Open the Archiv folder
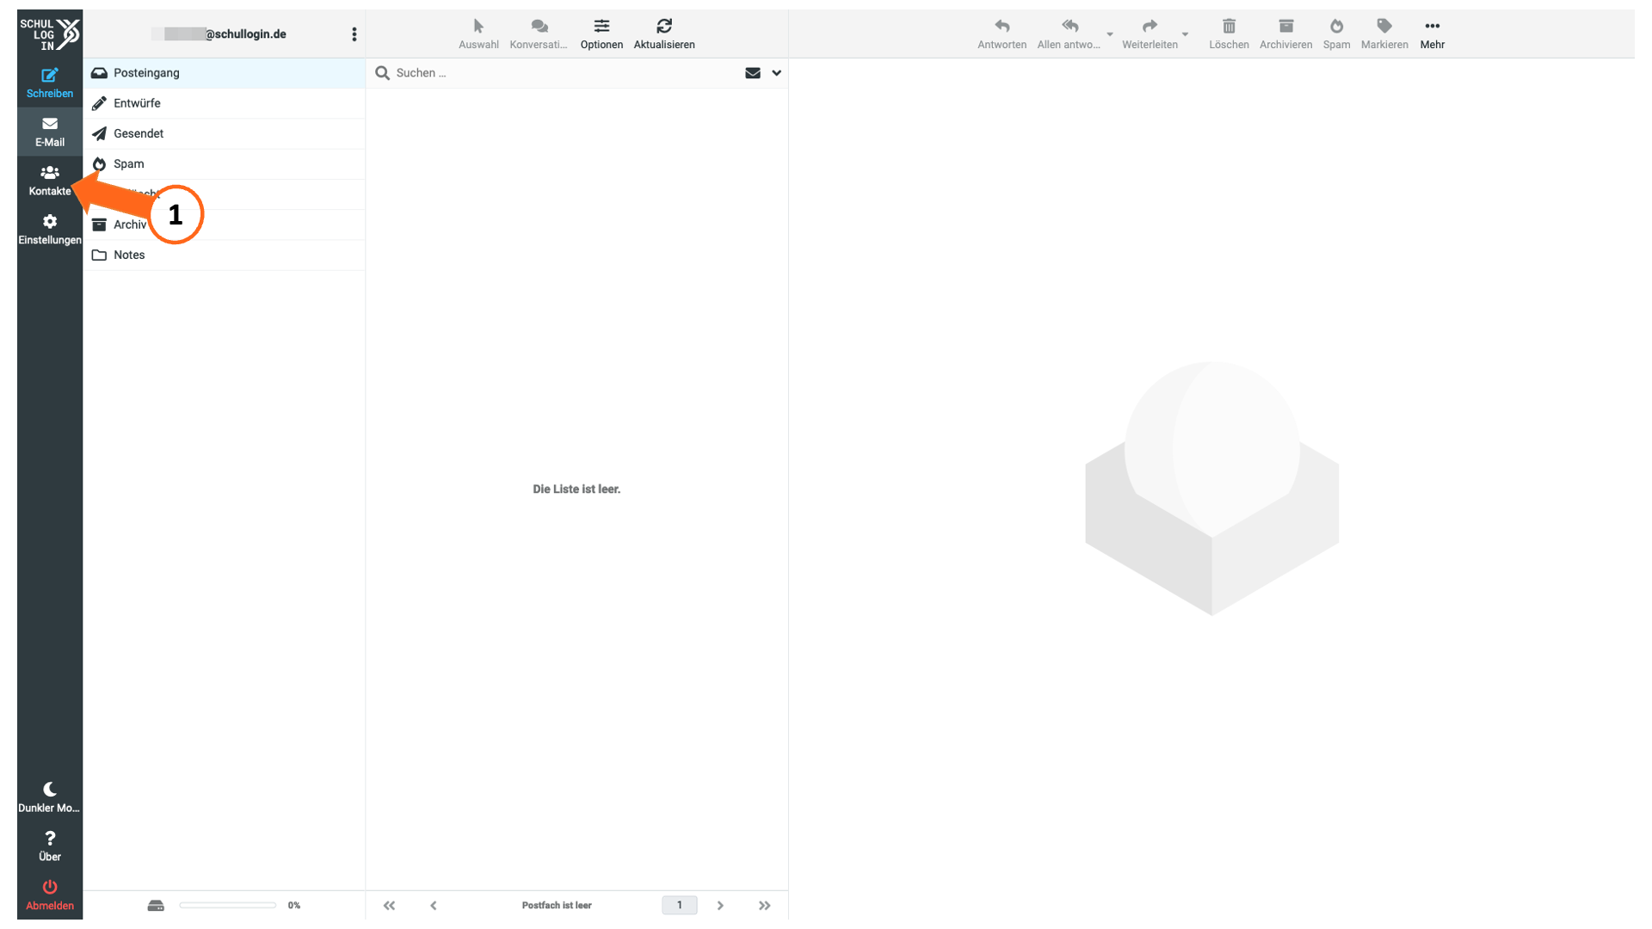Image resolution: width=1652 pixels, height=929 pixels. [x=224, y=225]
